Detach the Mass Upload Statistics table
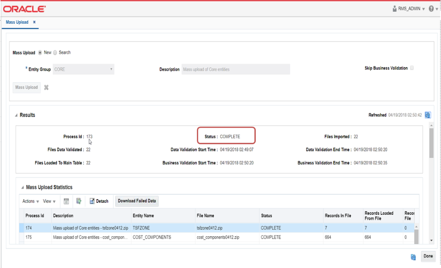441x268 pixels. [x=99, y=201]
